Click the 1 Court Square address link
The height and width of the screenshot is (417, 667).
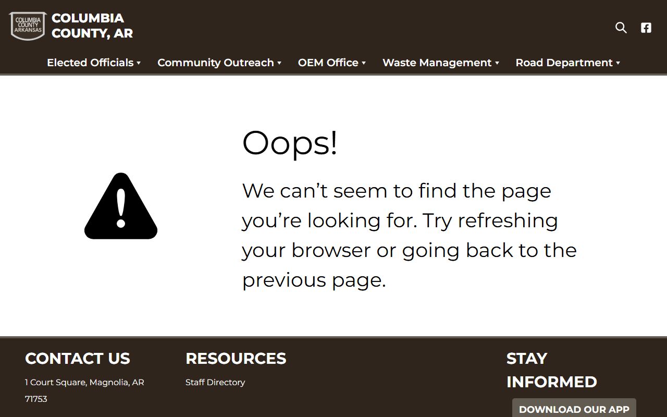click(x=84, y=390)
